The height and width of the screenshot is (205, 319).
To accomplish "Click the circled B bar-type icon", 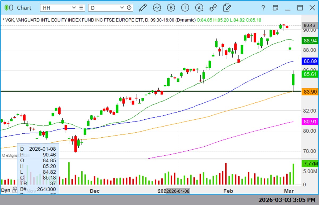I will 171,8.
